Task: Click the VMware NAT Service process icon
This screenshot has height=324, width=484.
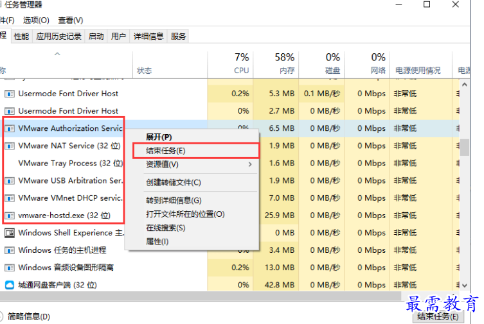Action: click(x=10, y=146)
